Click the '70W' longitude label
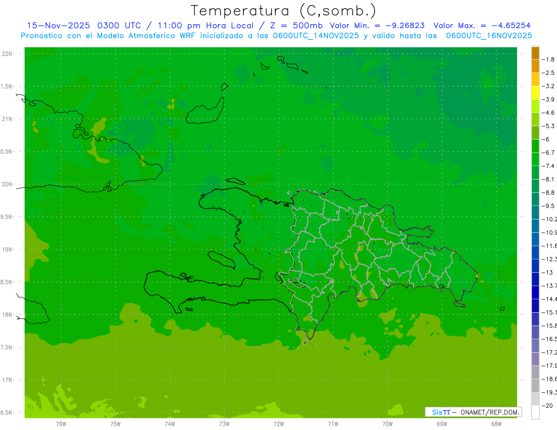This screenshot has height=430, width=557. (388, 424)
